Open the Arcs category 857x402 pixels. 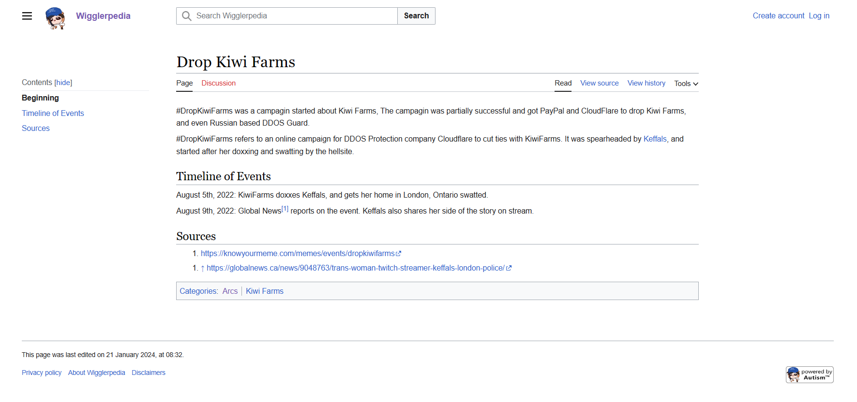point(230,291)
